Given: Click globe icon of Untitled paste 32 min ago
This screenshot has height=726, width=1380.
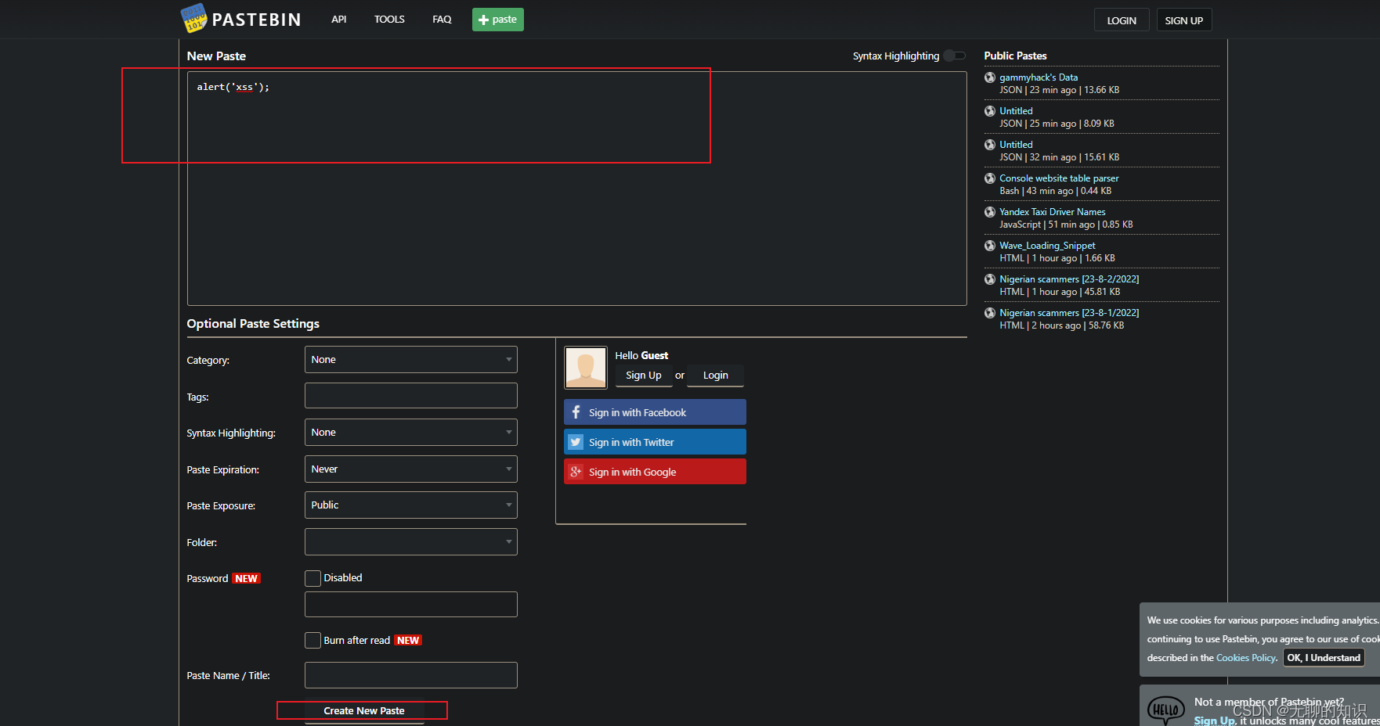Looking at the screenshot, I should (990, 145).
